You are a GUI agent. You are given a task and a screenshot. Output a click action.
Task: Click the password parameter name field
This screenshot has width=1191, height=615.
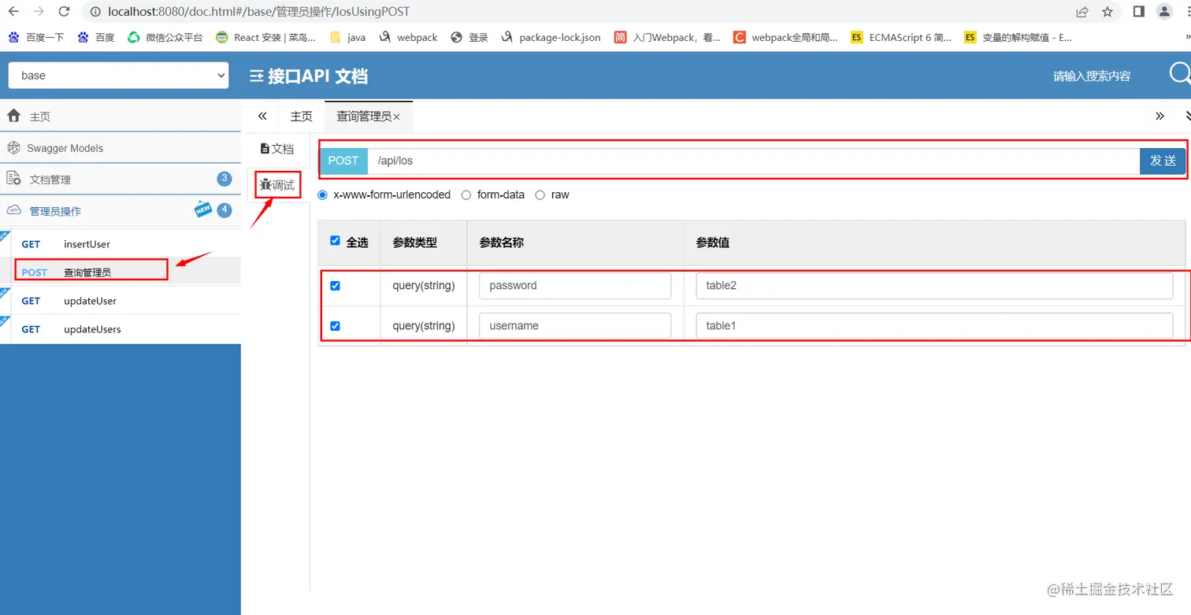pyautogui.click(x=575, y=286)
